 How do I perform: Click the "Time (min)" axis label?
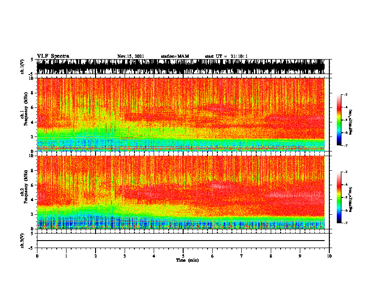coord(187,260)
